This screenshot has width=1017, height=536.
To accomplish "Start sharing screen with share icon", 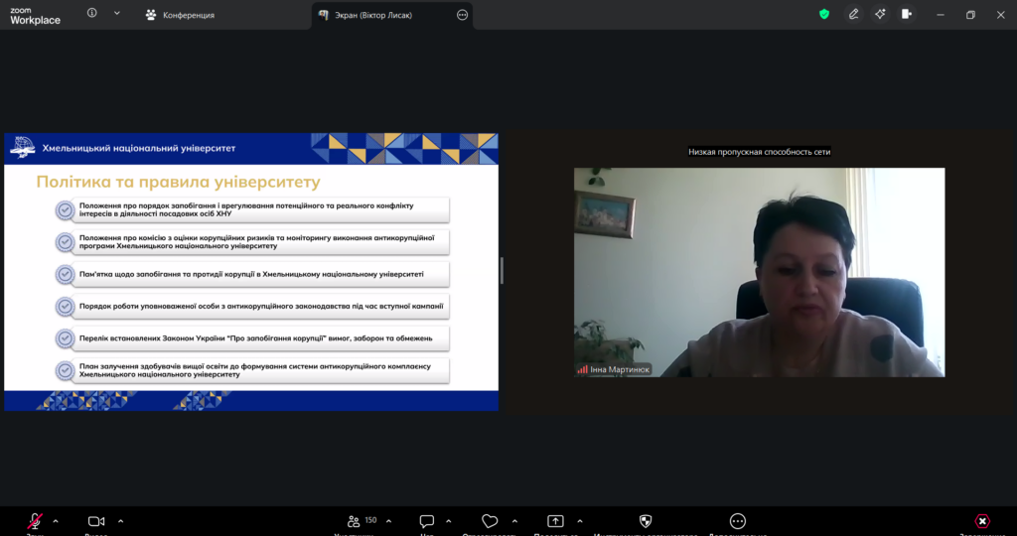I will (x=555, y=521).
